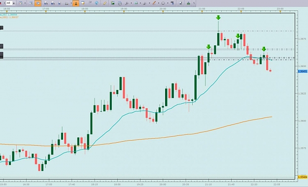Select the eraser tool icon

(x=181, y=3)
